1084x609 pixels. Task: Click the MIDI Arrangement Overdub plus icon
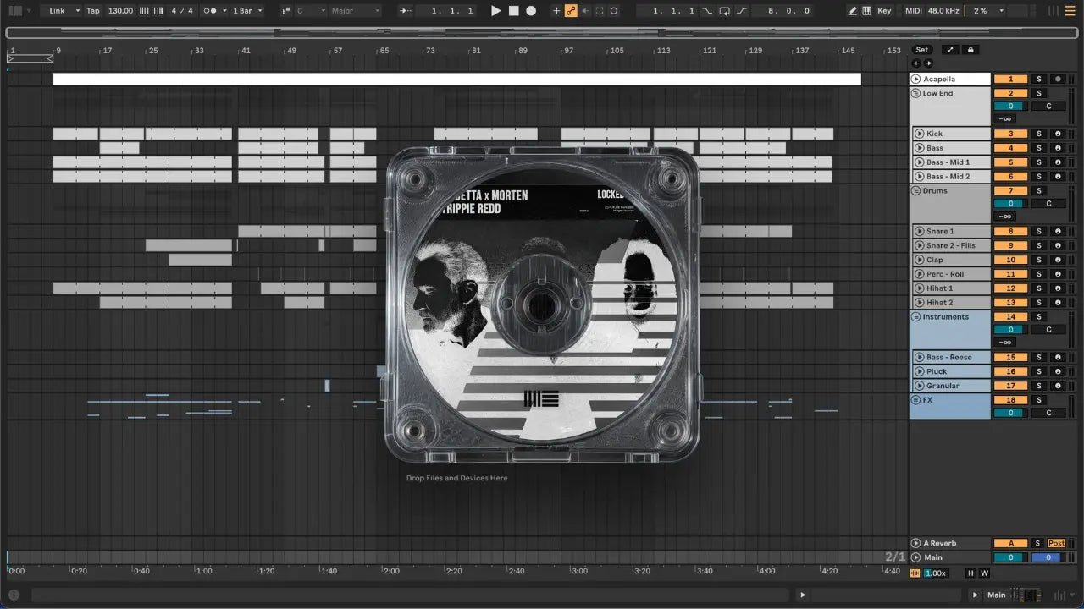coord(556,11)
